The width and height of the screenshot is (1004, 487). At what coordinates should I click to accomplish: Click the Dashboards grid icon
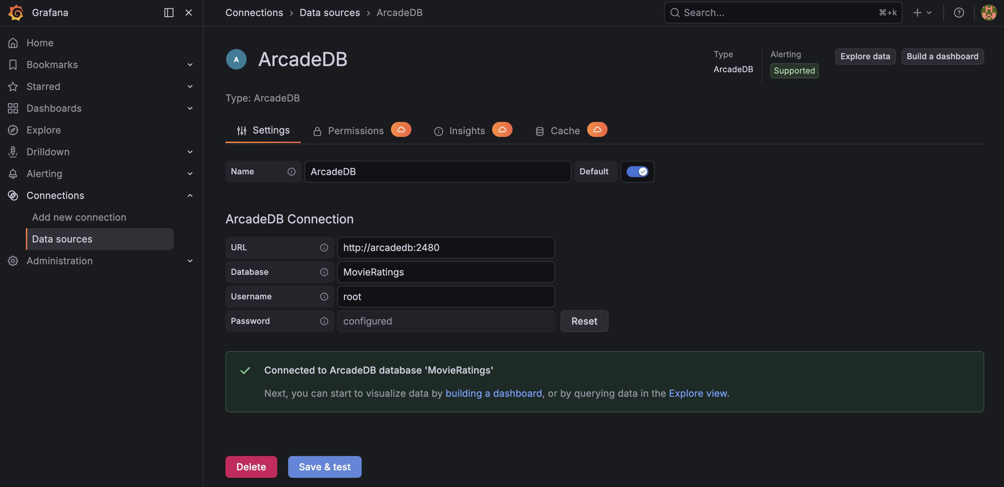[x=13, y=108]
